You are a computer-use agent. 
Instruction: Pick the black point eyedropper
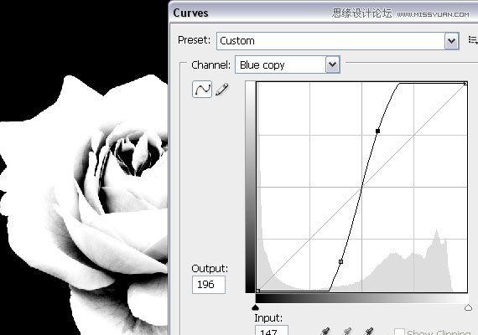(325, 332)
